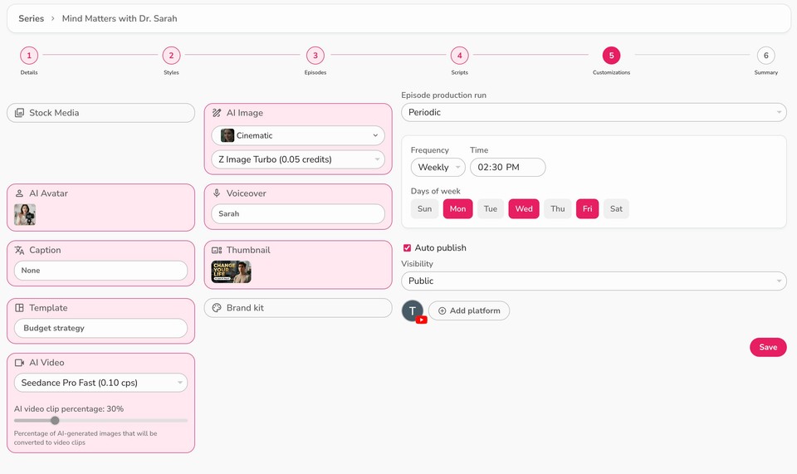Open the Visibility Public dropdown
The image size is (797, 474).
coord(594,281)
